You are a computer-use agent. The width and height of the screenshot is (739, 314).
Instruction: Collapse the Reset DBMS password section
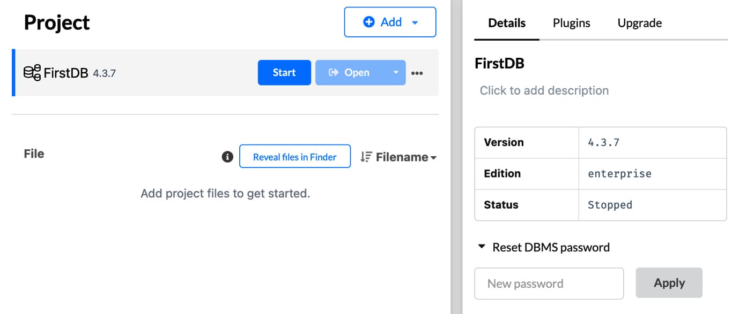click(482, 247)
